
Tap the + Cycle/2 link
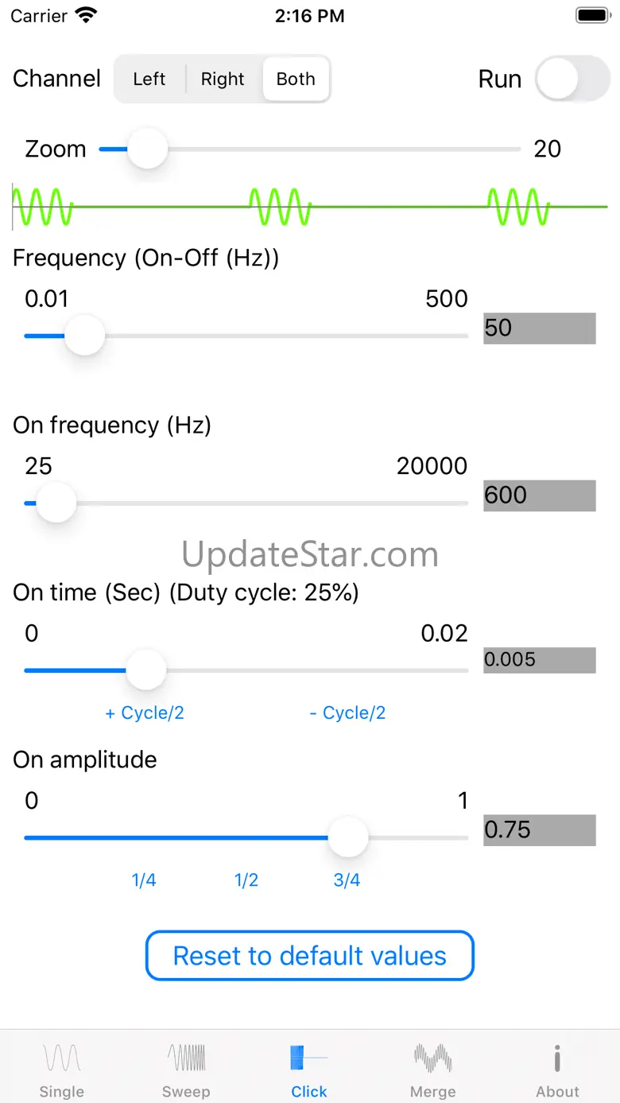point(145,713)
